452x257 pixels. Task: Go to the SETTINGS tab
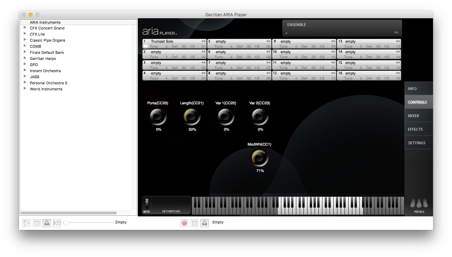[x=419, y=143]
